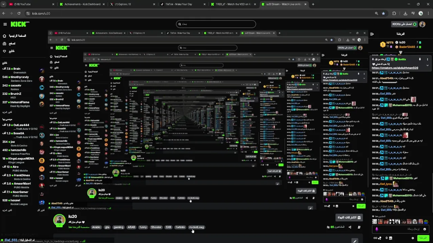Viewport: 433px width, 243px height.
Task: Unpin the pinned BotRix message
Action: click(420, 59)
